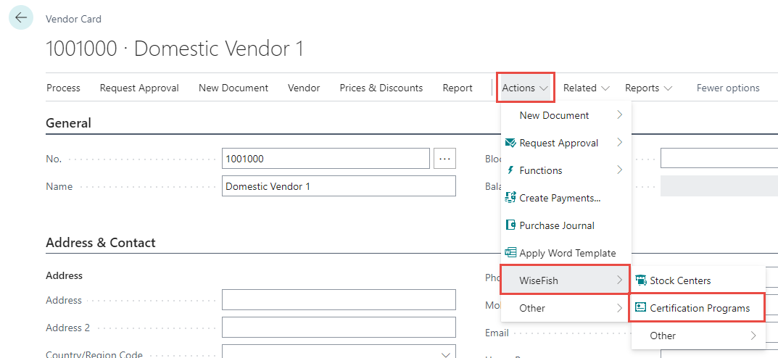Click the Request Approval menu icon
The height and width of the screenshot is (358, 778).
coord(510,143)
